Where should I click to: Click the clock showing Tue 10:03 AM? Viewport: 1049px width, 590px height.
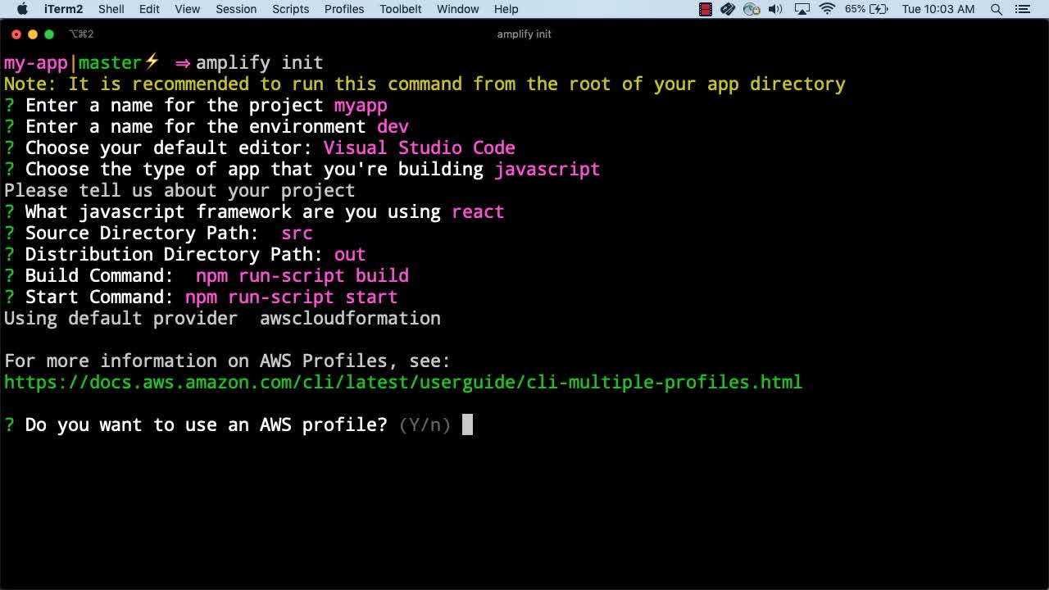[x=938, y=9]
